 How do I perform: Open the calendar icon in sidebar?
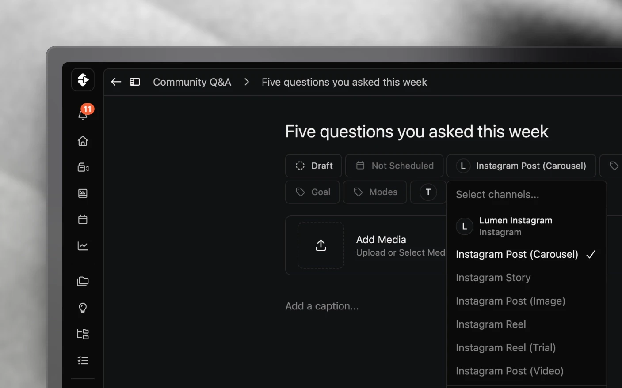83,219
